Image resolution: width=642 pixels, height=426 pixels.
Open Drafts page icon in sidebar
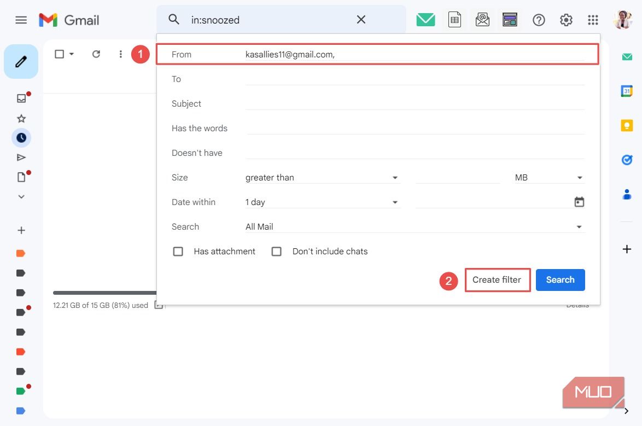click(21, 177)
